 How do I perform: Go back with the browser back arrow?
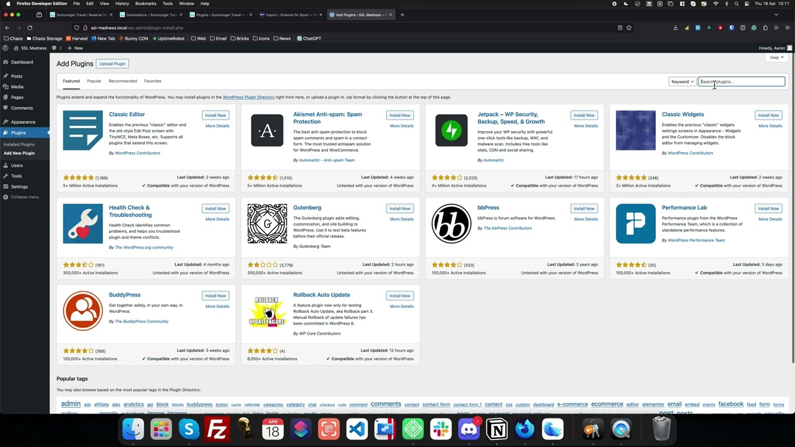[7, 27]
